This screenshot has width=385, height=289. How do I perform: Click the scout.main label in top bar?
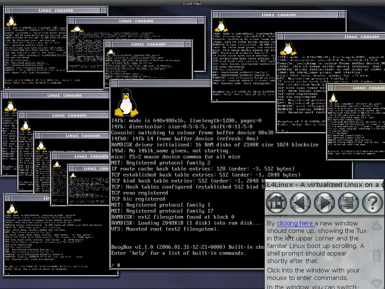192,3
